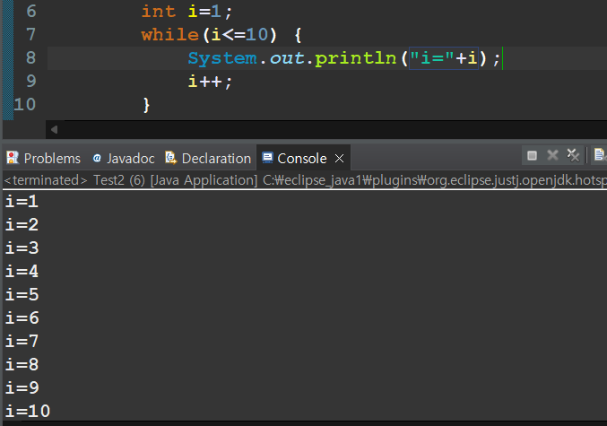The image size is (607, 426).
Task: Click console output line 'i=4'
Action: 22,271
